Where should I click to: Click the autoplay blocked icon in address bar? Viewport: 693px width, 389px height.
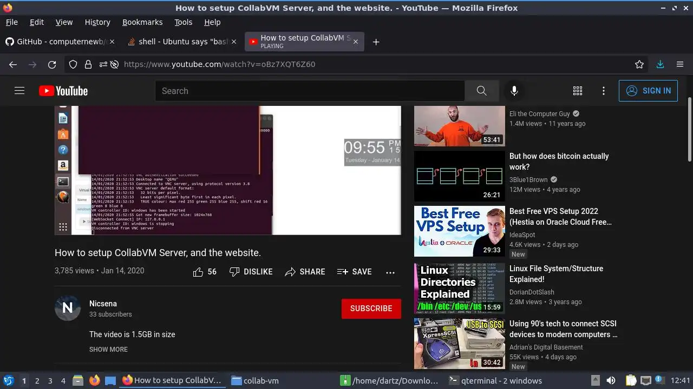(x=114, y=64)
